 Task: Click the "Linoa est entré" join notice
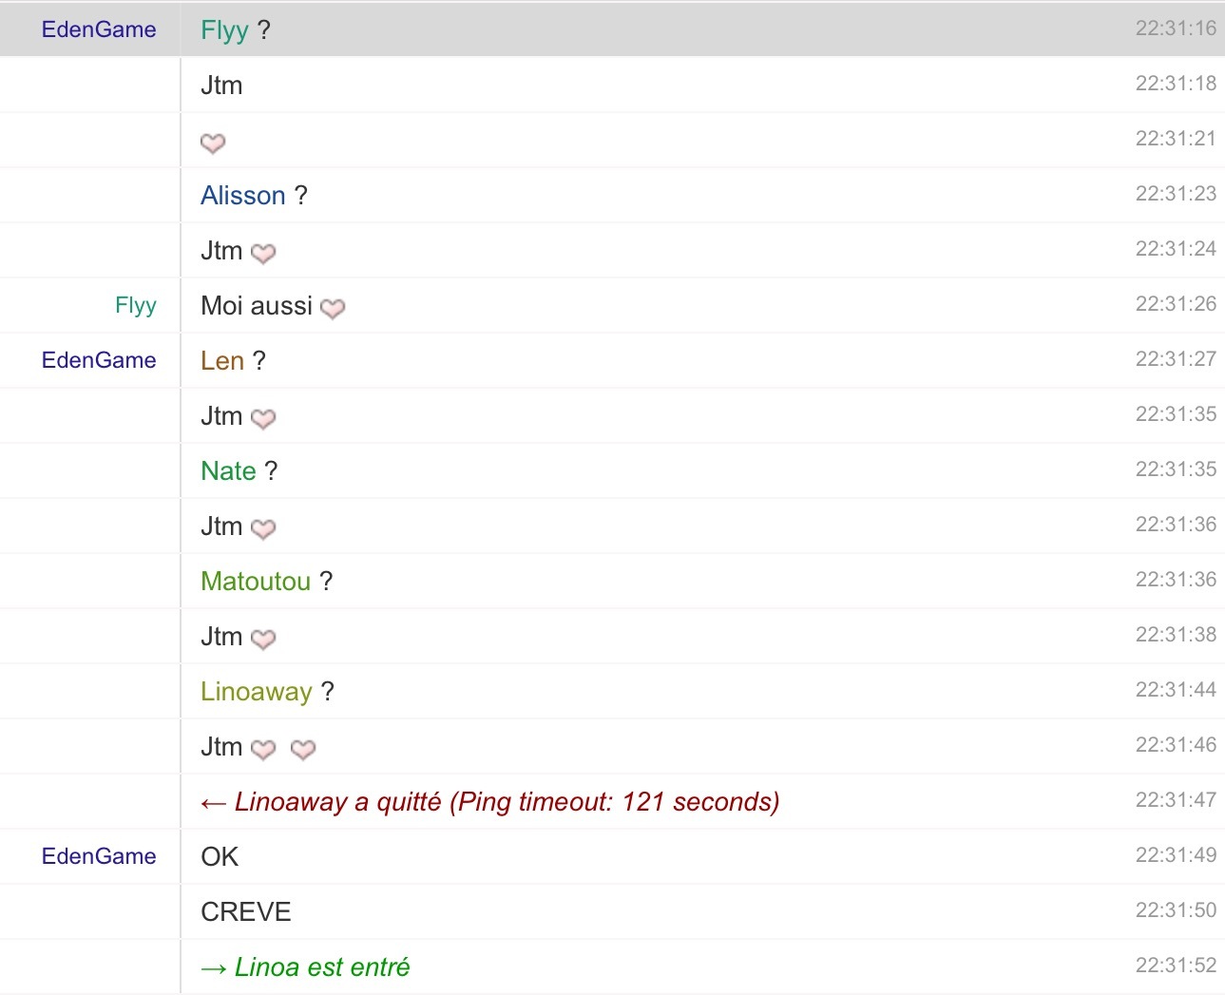click(321, 967)
